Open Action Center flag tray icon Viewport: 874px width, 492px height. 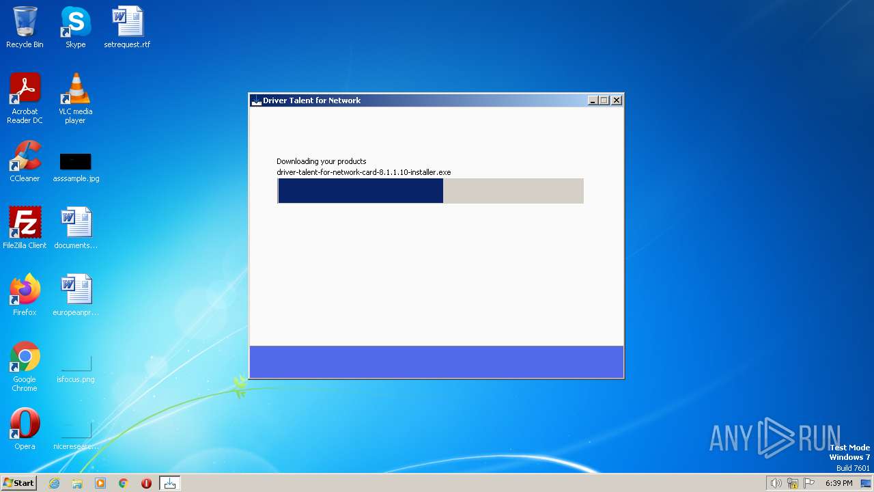(809, 483)
